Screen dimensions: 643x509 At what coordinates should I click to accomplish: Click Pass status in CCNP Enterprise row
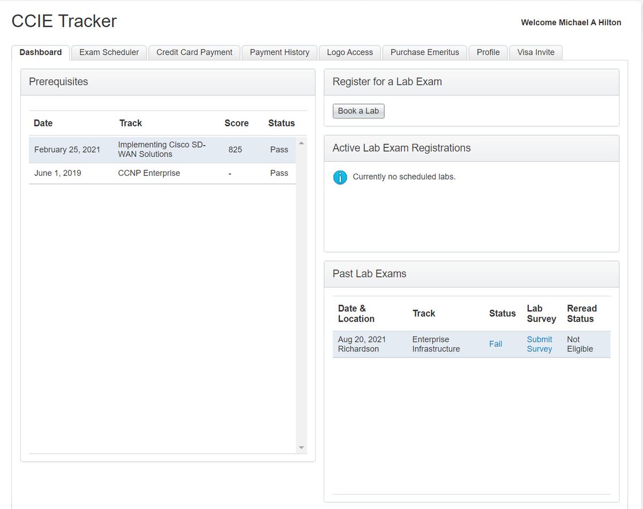click(x=279, y=173)
